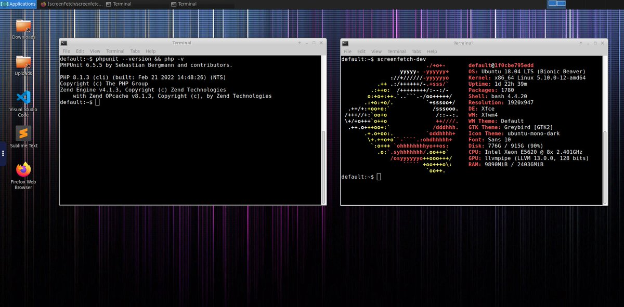Open the Terminal menu in the phpunit terminal
624x307 pixels.
pyautogui.click(x=115, y=51)
